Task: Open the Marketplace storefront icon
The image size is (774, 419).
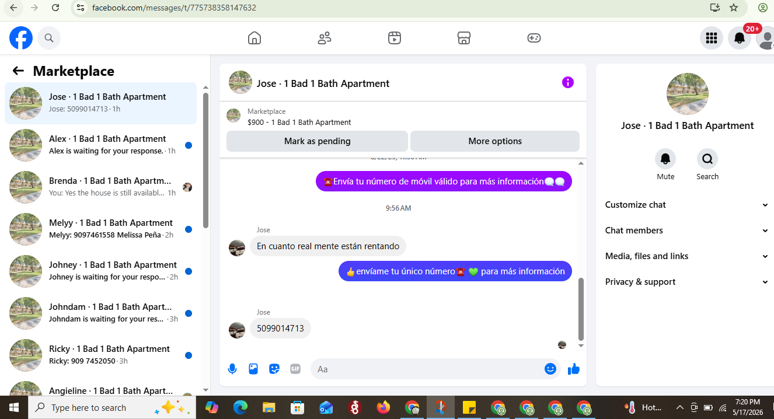Action: pos(464,38)
